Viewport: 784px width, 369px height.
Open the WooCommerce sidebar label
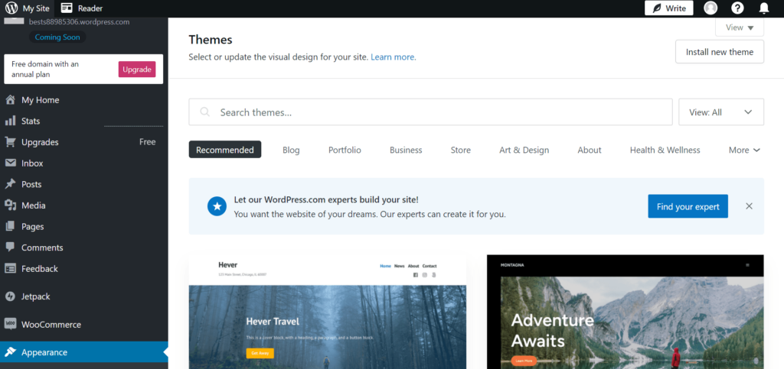click(51, 325)
